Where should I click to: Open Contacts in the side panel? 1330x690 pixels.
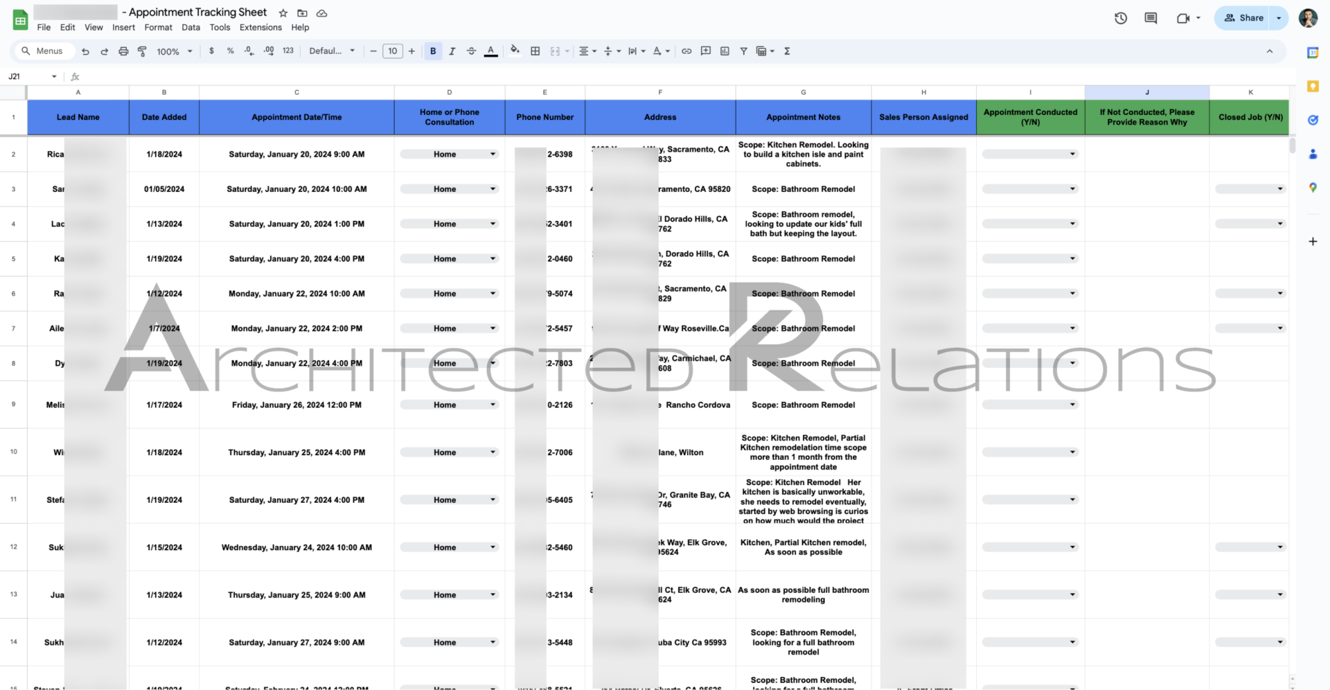click(1313, 154)
